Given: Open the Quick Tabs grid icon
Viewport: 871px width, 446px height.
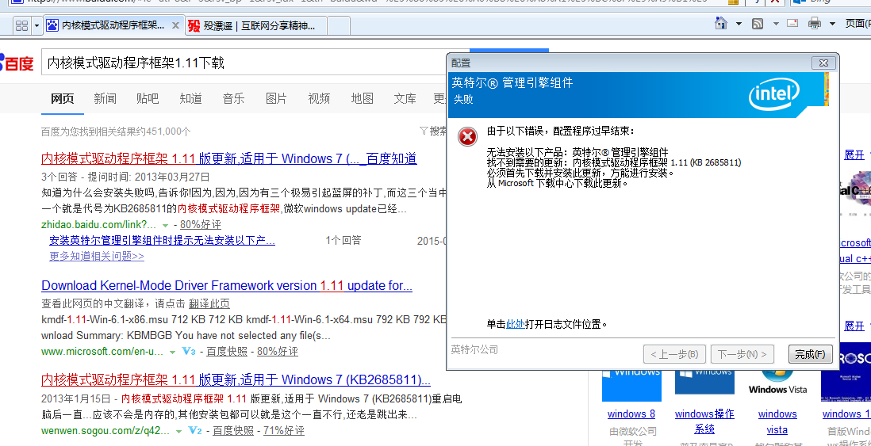Looking at the screenshot, I should pyautogui.click(x=21, y=25).
